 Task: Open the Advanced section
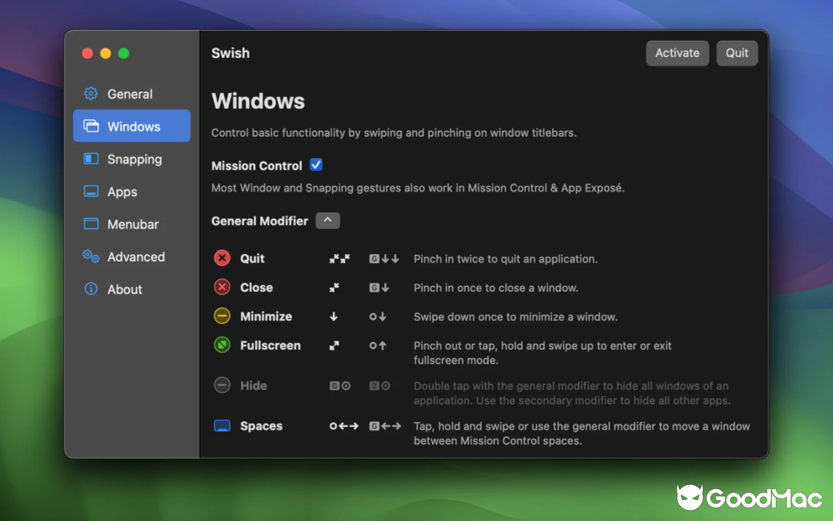click(x=135, y=256)
